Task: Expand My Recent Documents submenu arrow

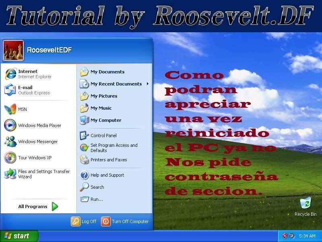Action: (x=148, y=84)
